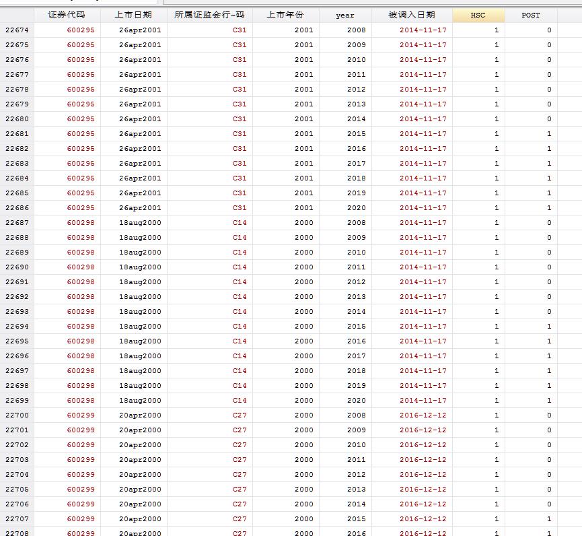Viewport: 582px width, 536px height.
Task: Click 证券代码 cell 600295 in row 22675
Action: coord(67,45)
